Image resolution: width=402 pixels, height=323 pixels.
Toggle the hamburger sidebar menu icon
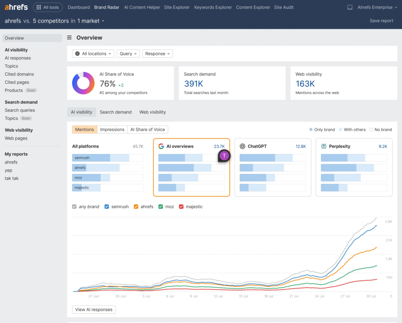(69, 38)
